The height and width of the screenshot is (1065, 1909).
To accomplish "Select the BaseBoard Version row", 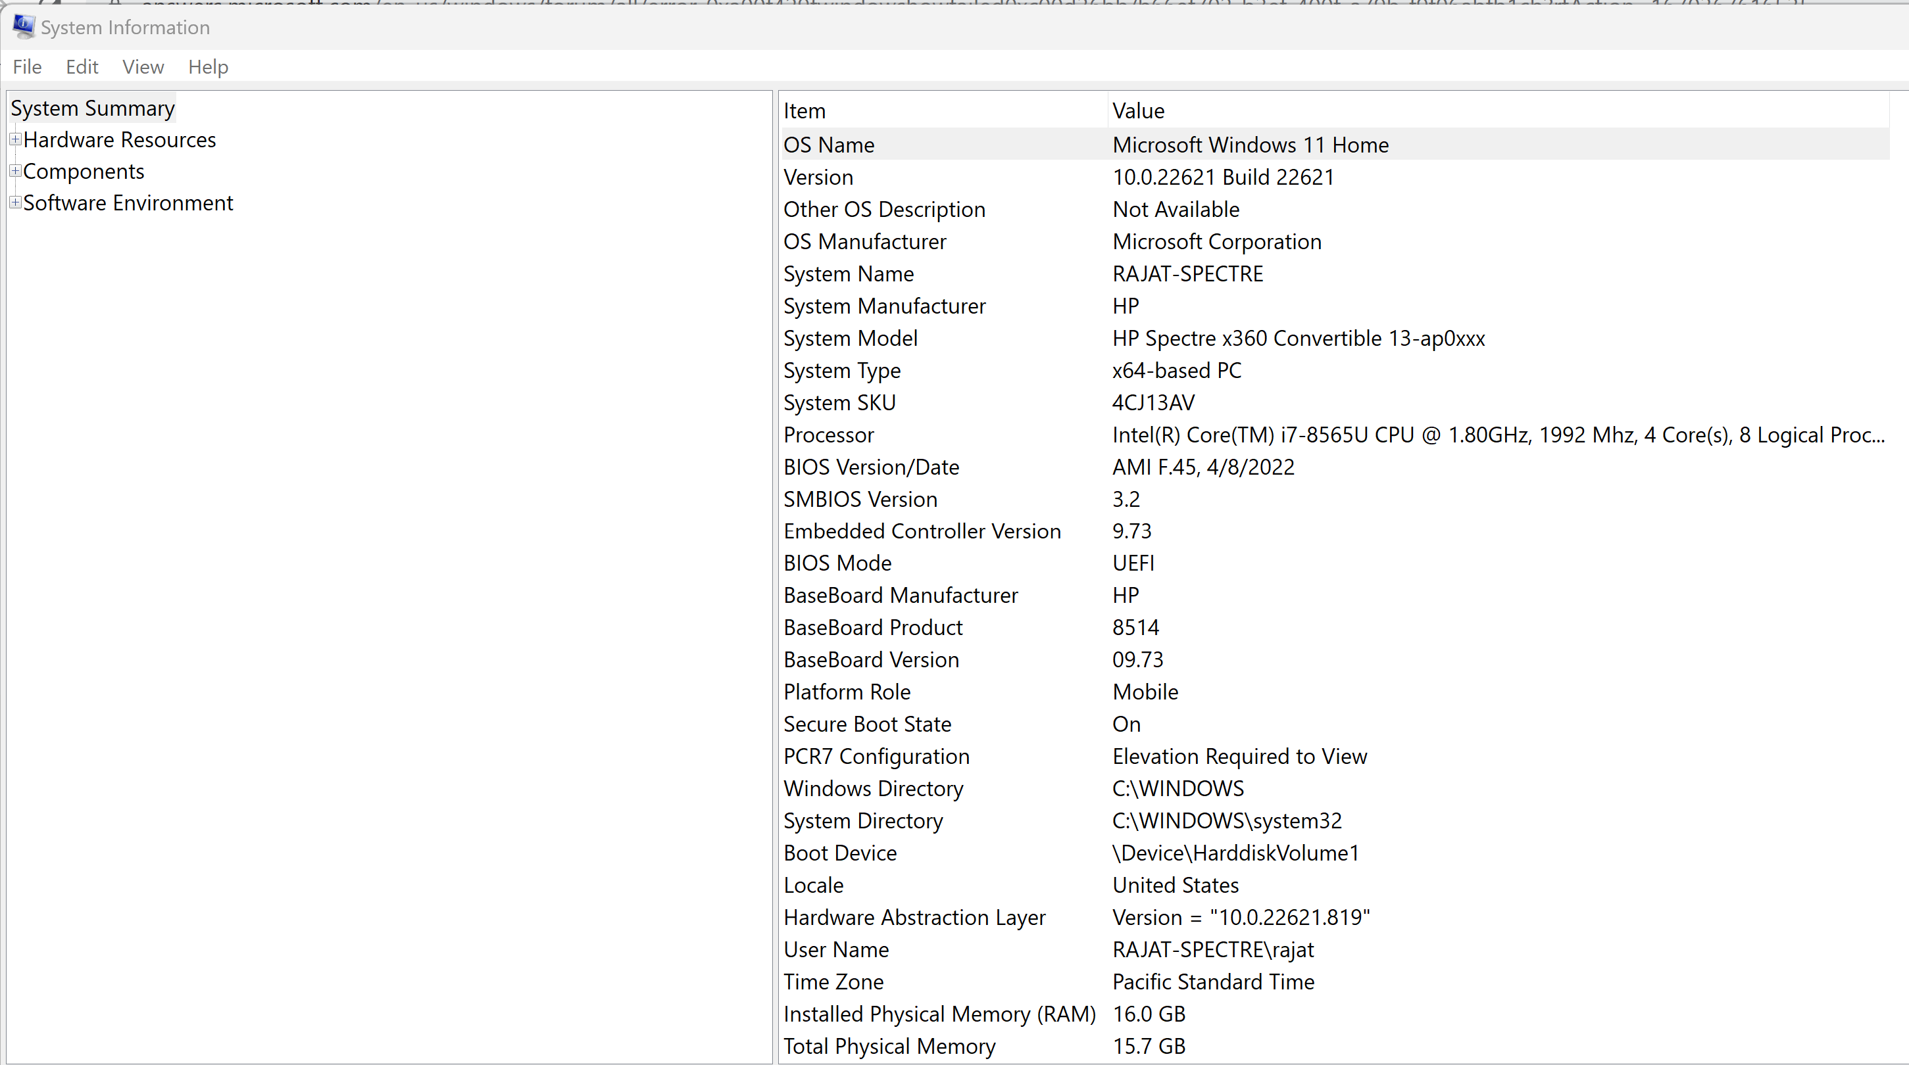I will [1335, 660].
